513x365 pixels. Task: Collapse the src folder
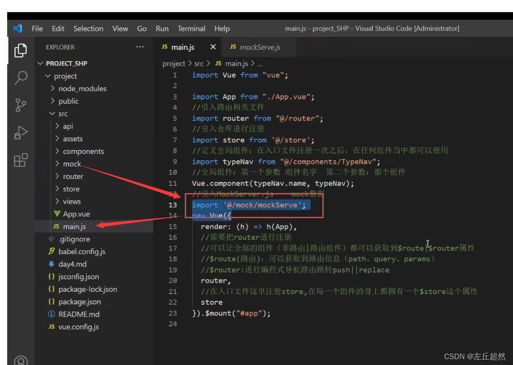coord(52,114)
